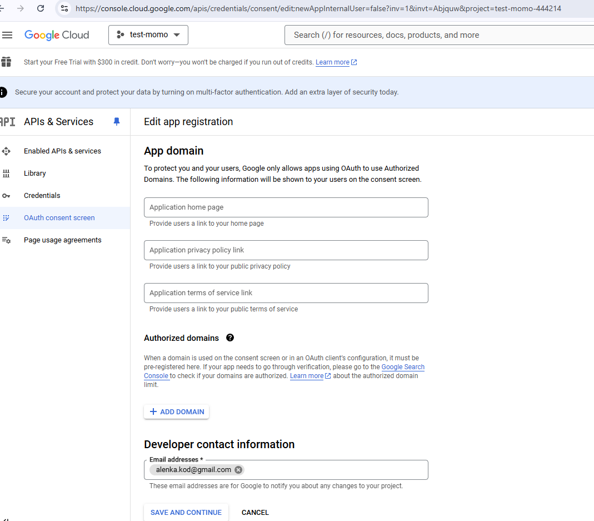The image size is (594, 521).
Task: Click the Add Domain button
Action: pos(177,412)
